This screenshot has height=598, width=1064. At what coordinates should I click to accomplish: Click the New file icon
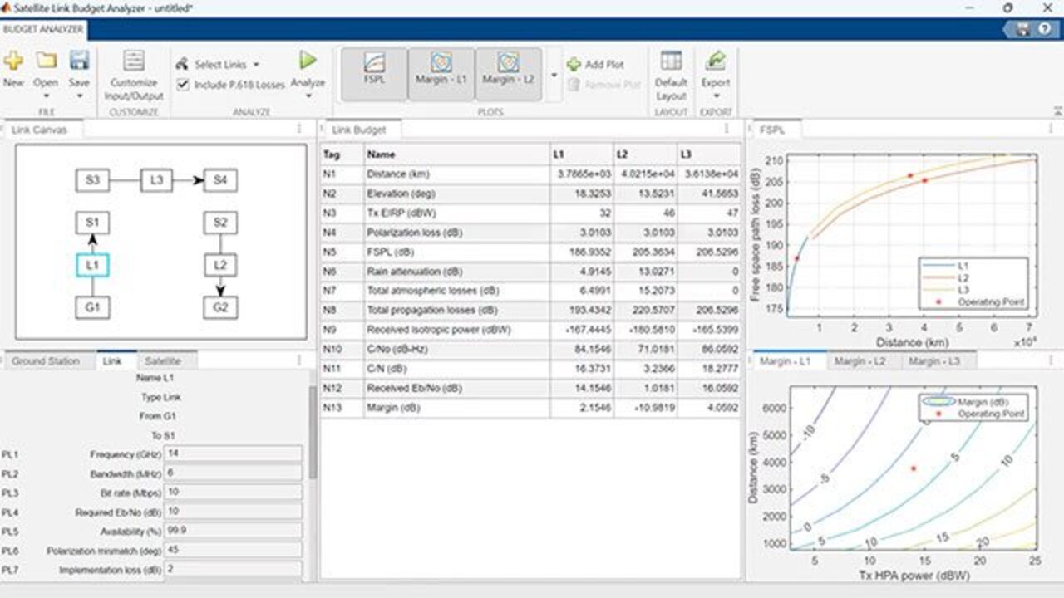13,61
